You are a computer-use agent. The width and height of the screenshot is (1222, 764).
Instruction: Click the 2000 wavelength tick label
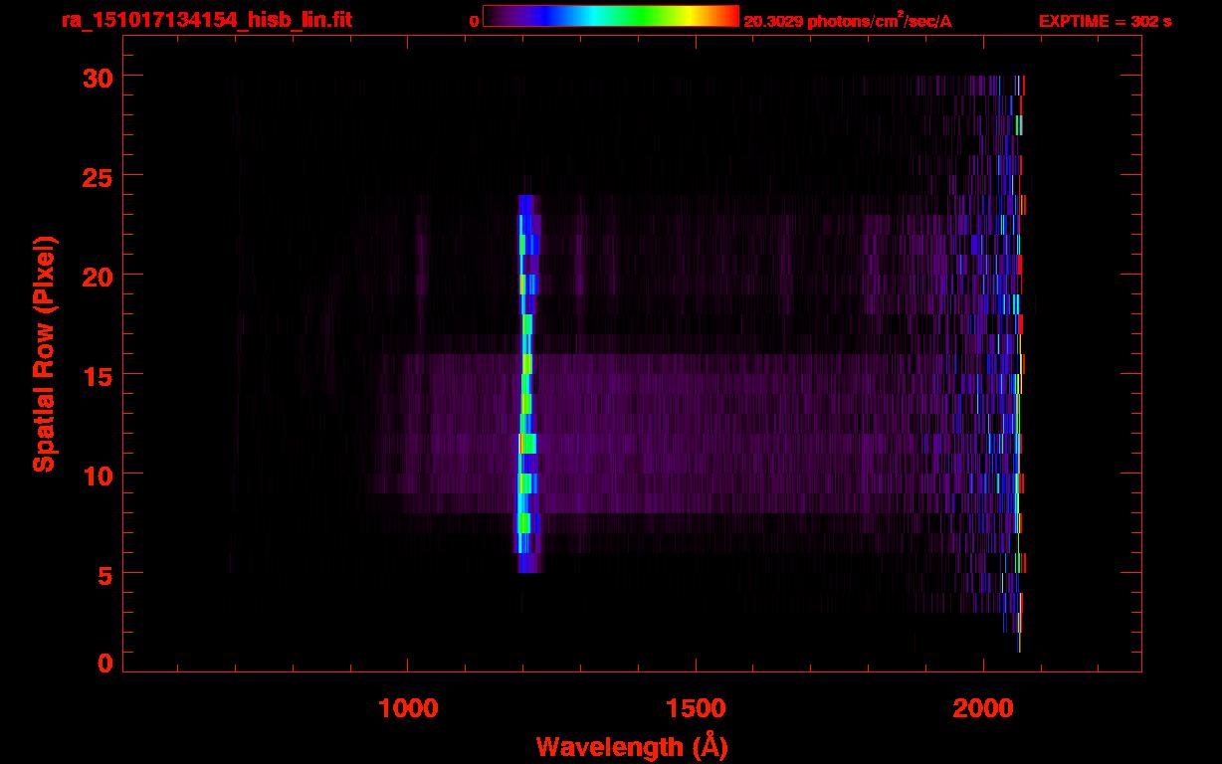coord(983,707)
